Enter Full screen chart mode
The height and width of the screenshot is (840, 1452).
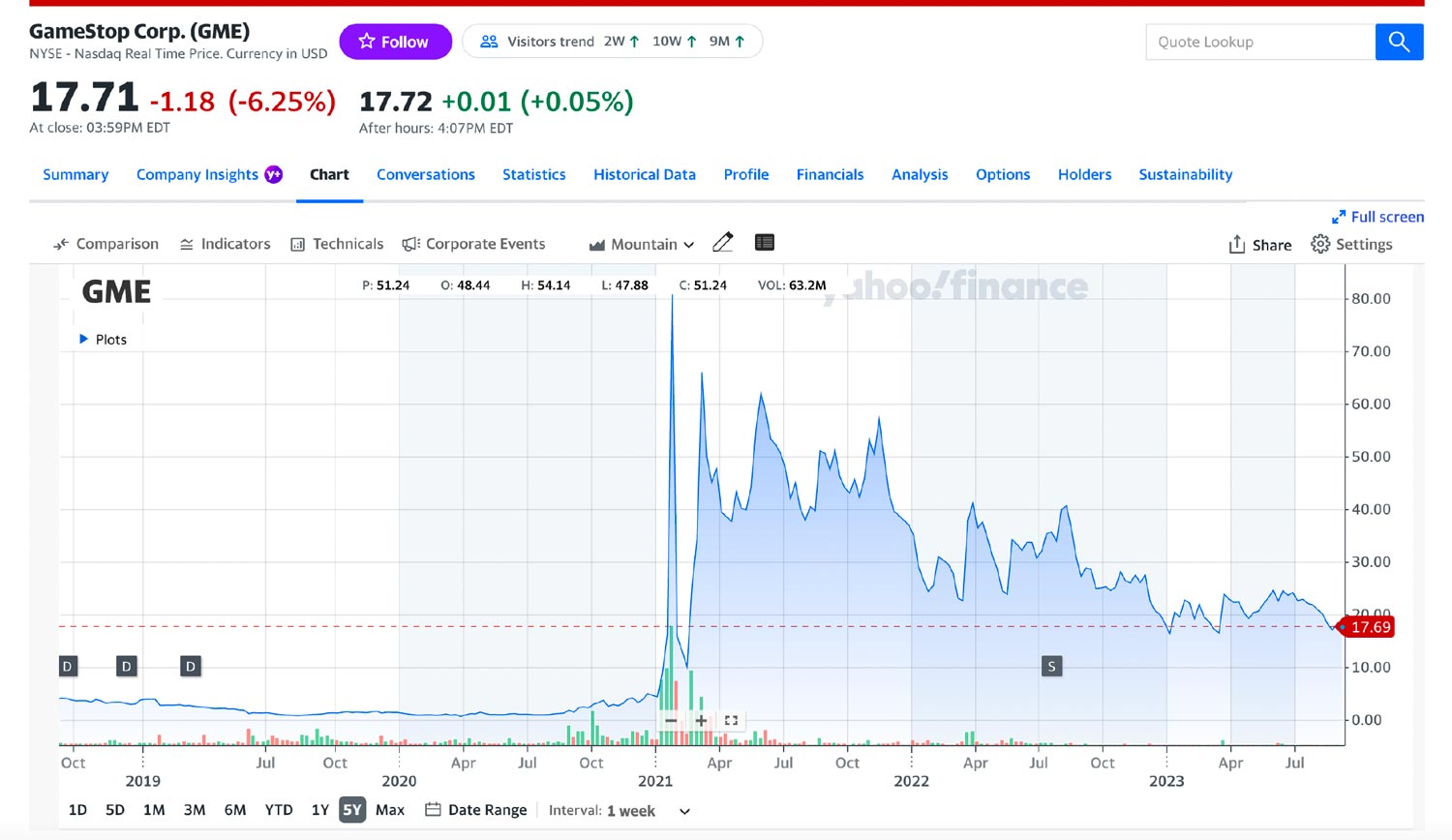(1377, 217)
